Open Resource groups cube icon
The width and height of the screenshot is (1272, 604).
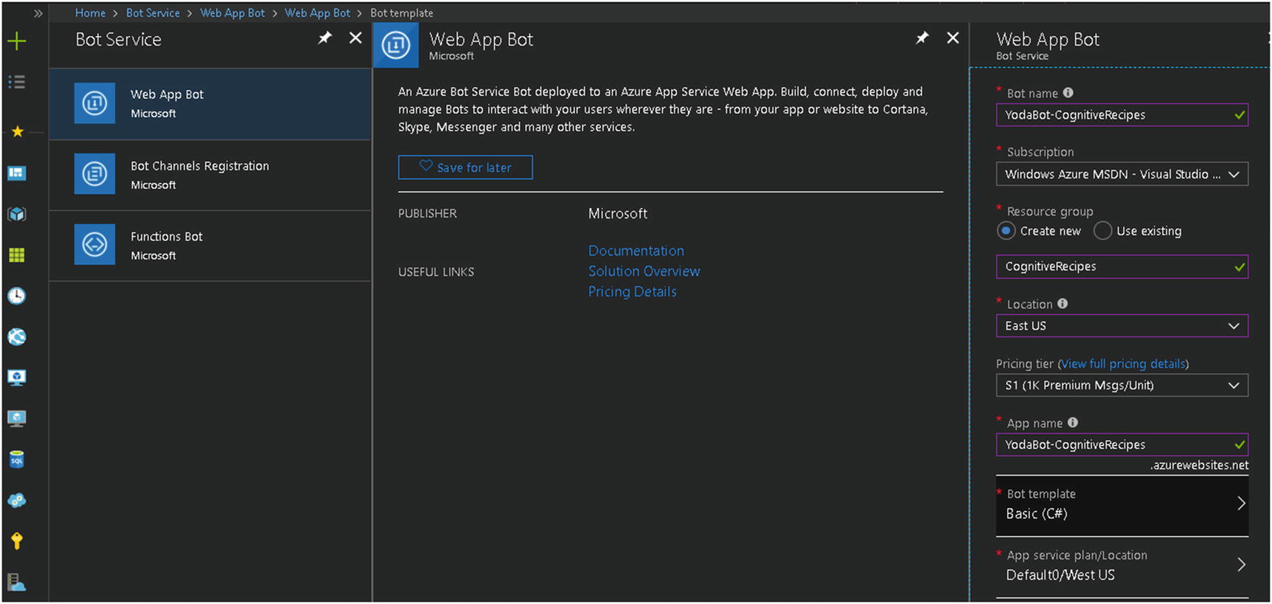16,215
